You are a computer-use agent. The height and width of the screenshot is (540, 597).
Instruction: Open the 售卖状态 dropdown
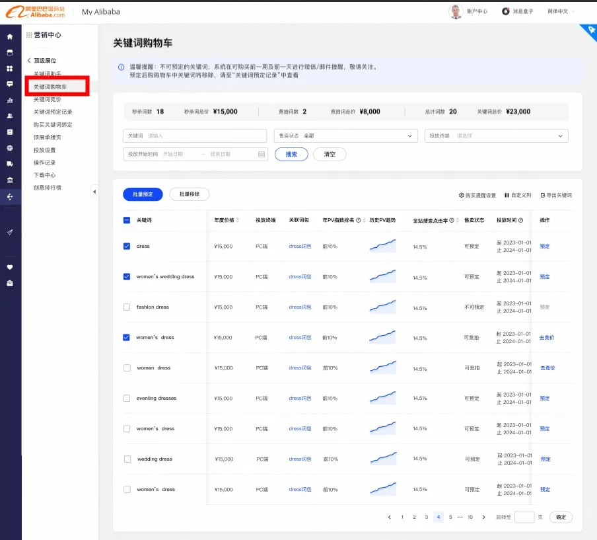click(x=345, y=135)
